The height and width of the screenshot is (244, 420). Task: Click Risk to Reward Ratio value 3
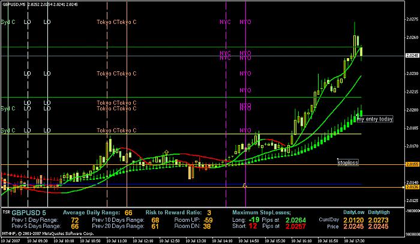pyautogui.click(x=209, y=213)
